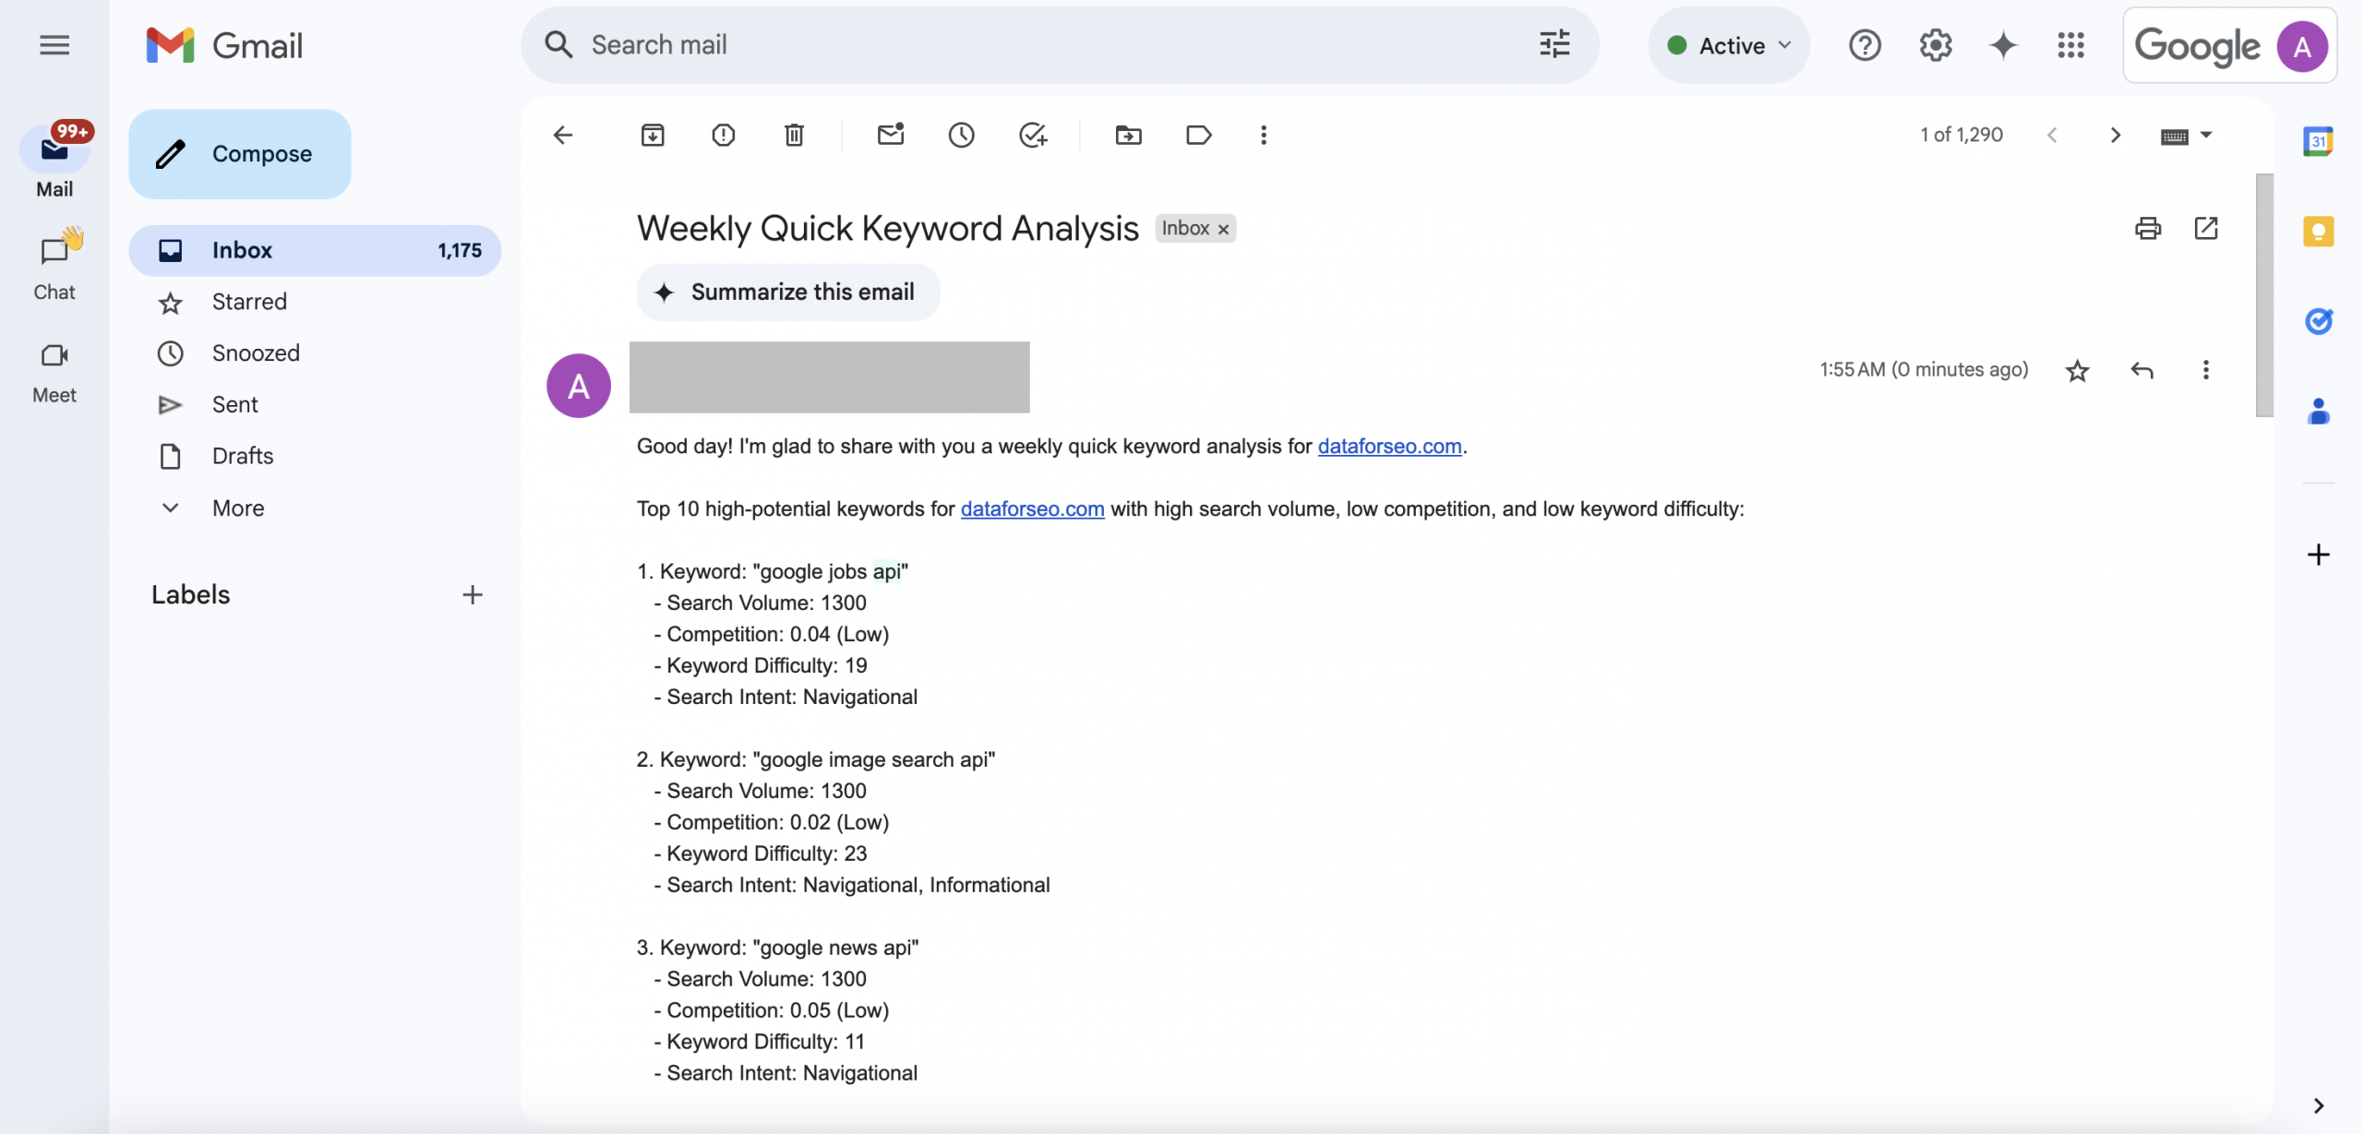Open search options filter icon
Screen dimensions: 2363x1134
tap(1554, 44)
